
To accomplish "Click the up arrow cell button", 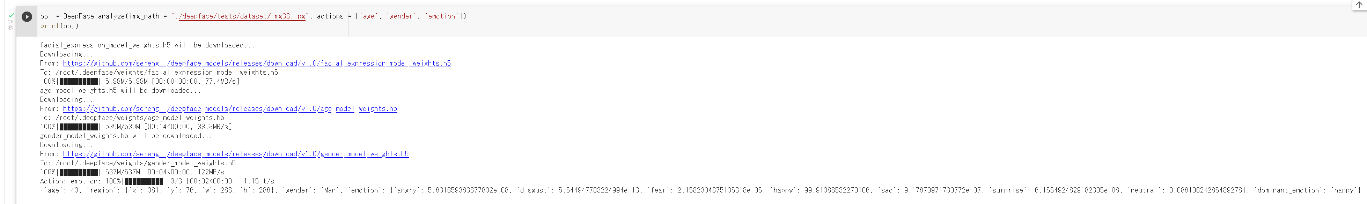I will point(1359,5).
